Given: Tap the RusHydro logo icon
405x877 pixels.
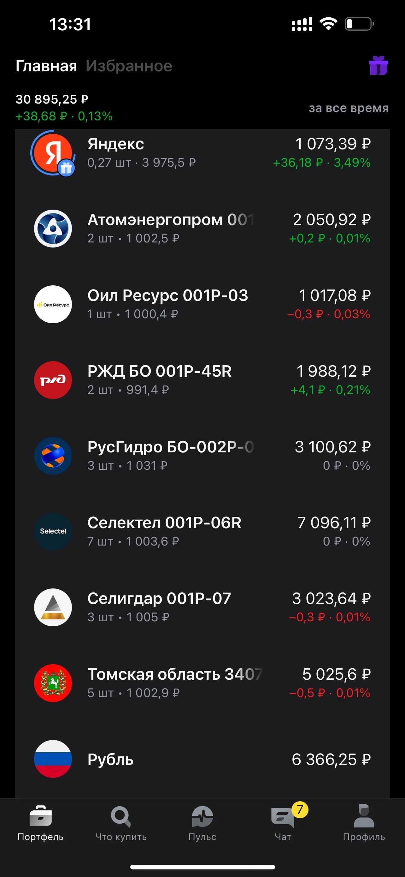Looking at the screenshot, I should (53, 456).
